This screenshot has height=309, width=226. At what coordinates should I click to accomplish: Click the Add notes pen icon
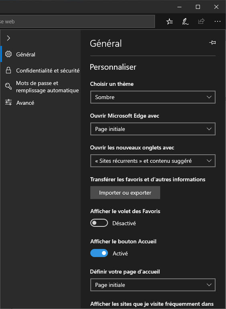click(185, 21)
